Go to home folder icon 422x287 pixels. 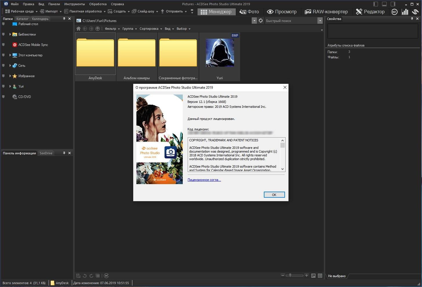pyautogui.click(x=78, y=29)
